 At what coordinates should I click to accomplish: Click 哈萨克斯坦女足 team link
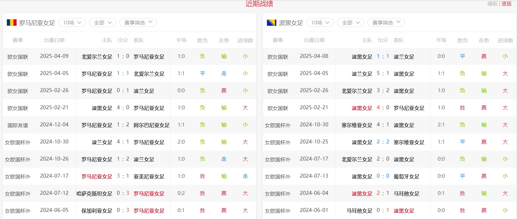click(x=94, y=194)
